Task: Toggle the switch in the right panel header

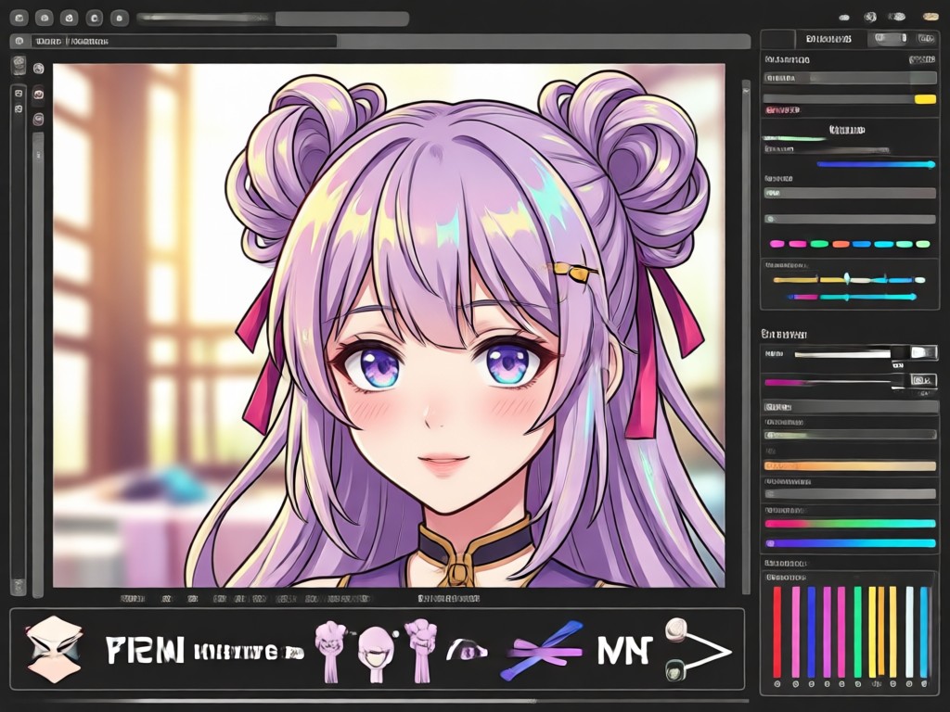Action: click(x=890, y=38)
